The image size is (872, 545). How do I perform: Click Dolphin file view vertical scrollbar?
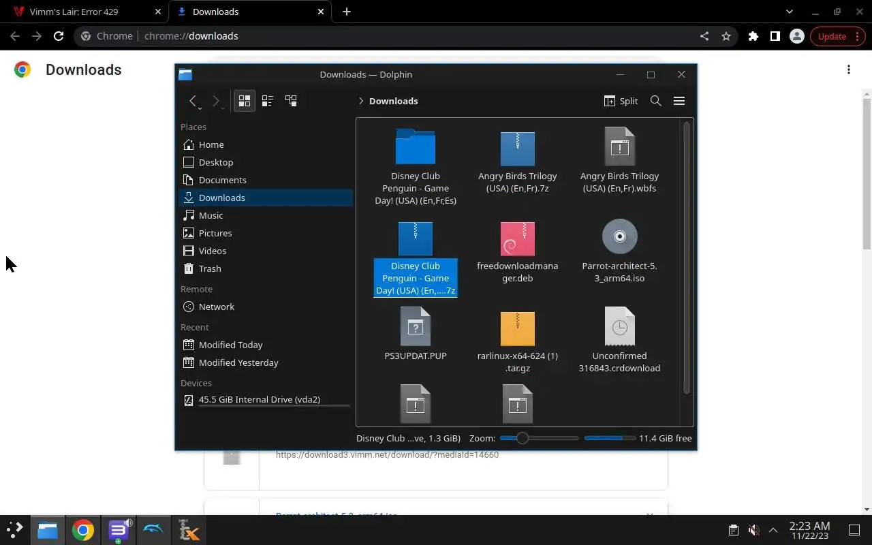pyautogui.click(x=687, y=259)
